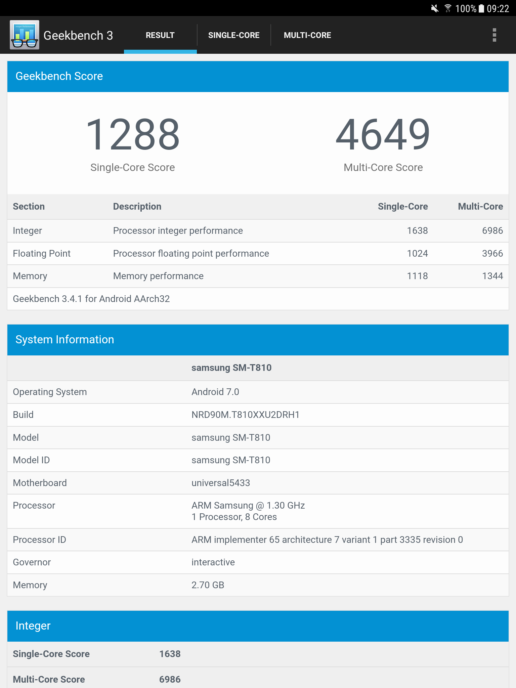
Task: Tap 'ARM Samsung @ 1.30 GHz' value
Action: point(248,506)
